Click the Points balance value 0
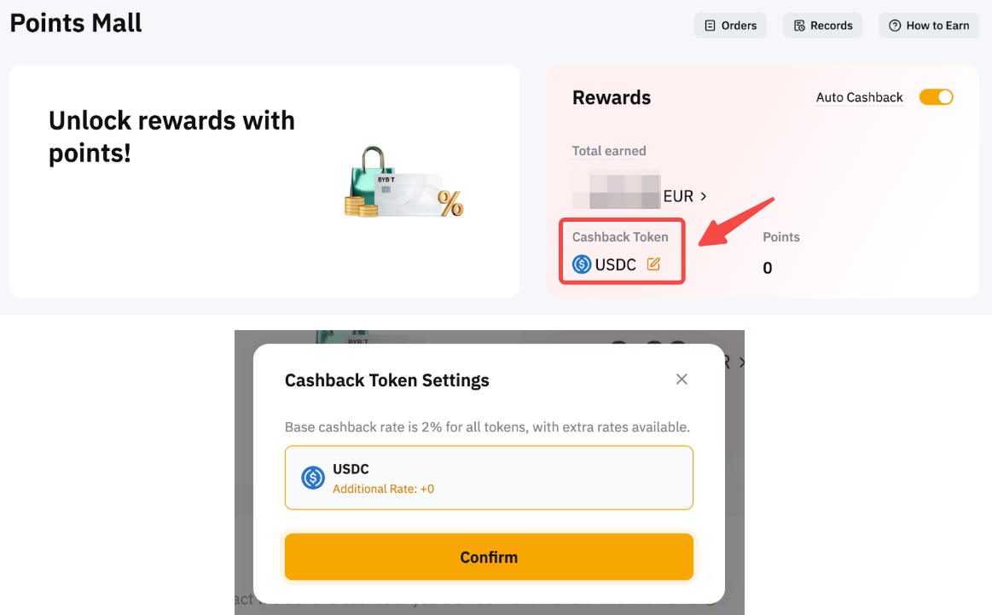 tap(768, 268)
